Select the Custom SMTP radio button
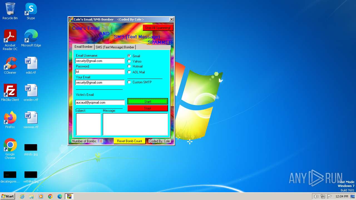 [129, 82]
